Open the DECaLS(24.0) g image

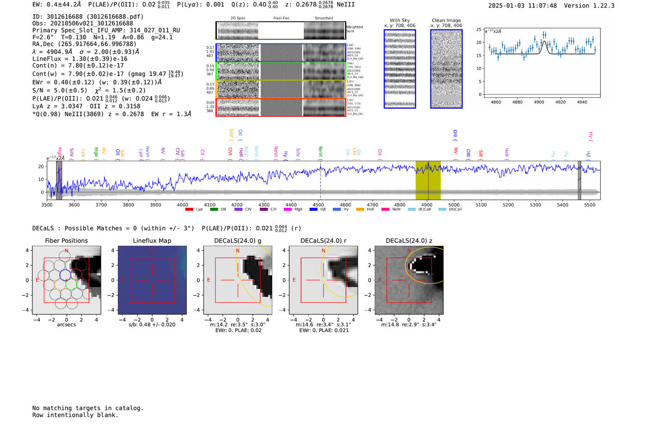point(238,280)
